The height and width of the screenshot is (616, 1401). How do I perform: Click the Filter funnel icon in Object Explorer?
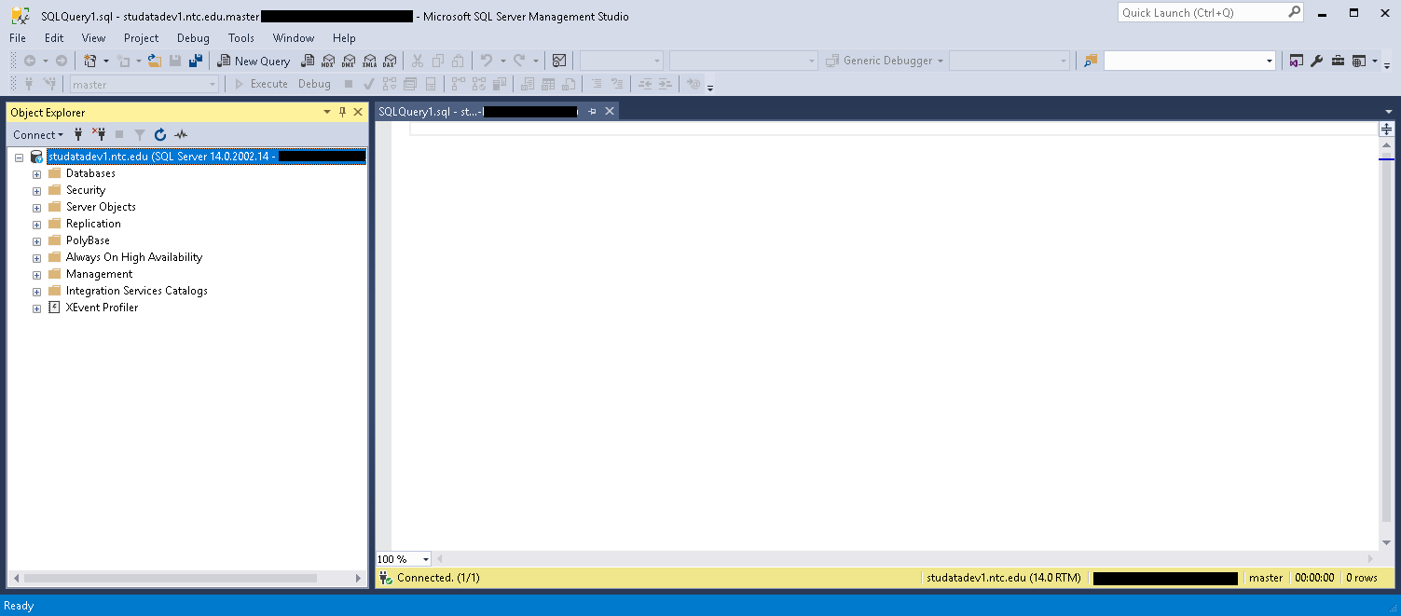(x=140, y=134)
